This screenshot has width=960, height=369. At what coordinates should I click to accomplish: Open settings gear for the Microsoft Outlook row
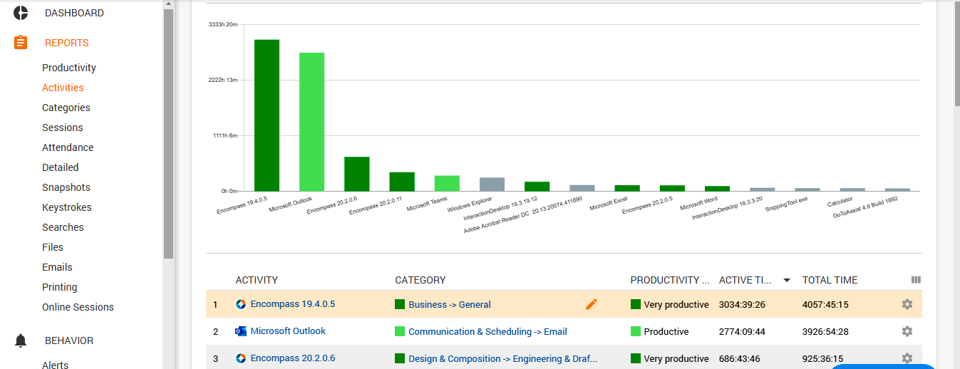(907, 331)
